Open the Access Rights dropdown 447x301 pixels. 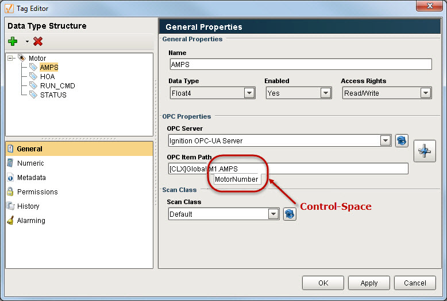point(425,93)
